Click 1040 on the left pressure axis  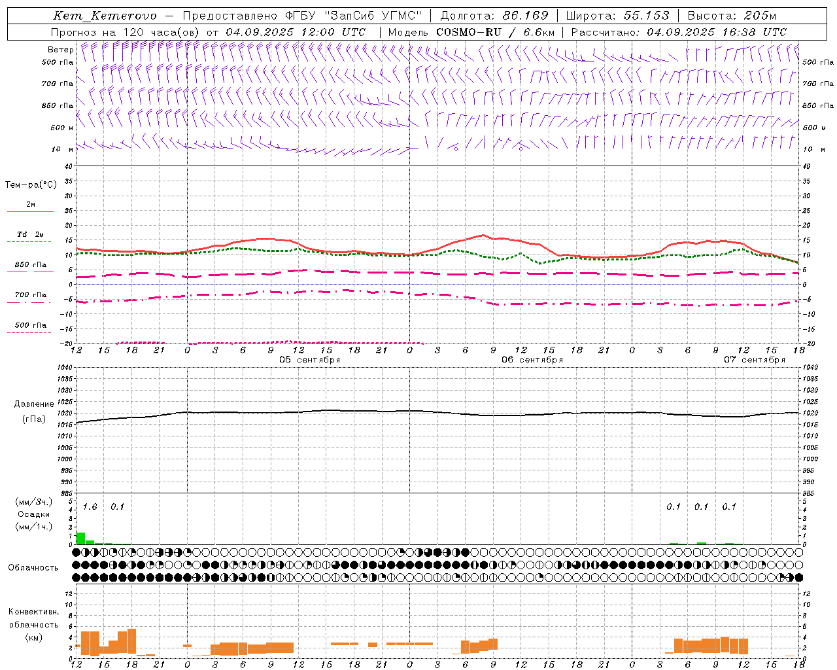pyautogui.click(x=65, y=367)
